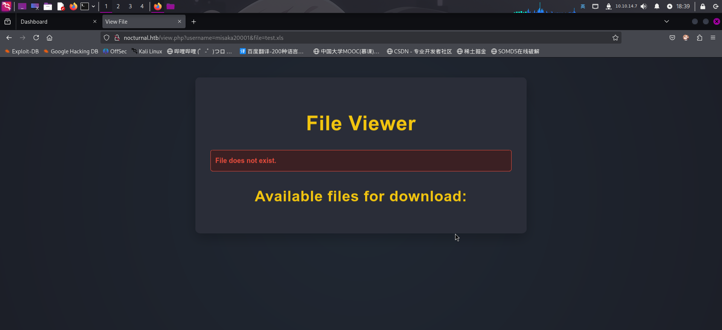Screen dimensions: 722x330
Task: Expand the terminal launcher dropdown arrow
Action: click(93, 6)
